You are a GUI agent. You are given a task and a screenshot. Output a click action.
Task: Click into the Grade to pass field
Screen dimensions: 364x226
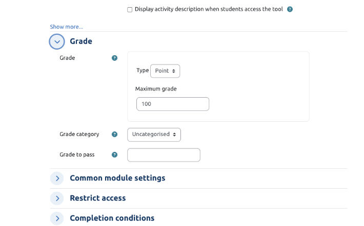[x=164, y=155]
